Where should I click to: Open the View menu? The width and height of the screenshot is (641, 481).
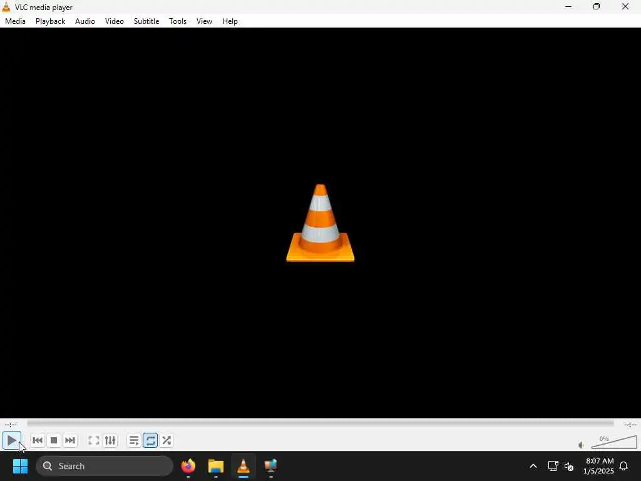click(205, 21)
